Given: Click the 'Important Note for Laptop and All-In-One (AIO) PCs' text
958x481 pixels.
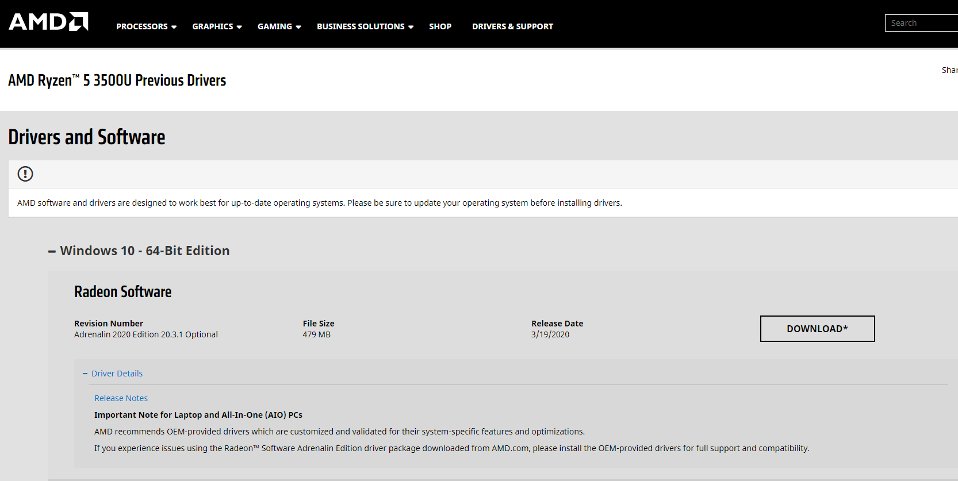Looking at the screenshot, I should pos(198,415).
